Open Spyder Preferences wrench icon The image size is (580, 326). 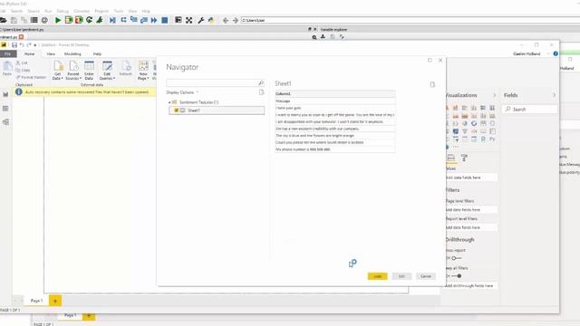tap(201, 20)
